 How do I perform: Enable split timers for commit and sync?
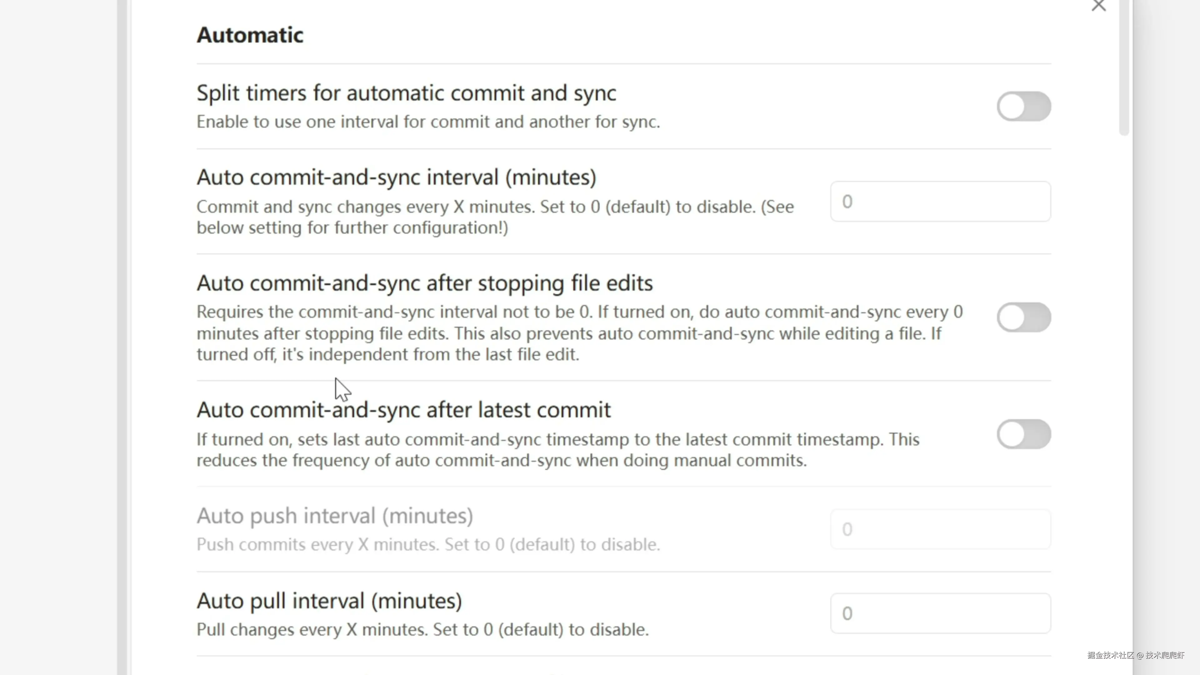coord(1023,106)
